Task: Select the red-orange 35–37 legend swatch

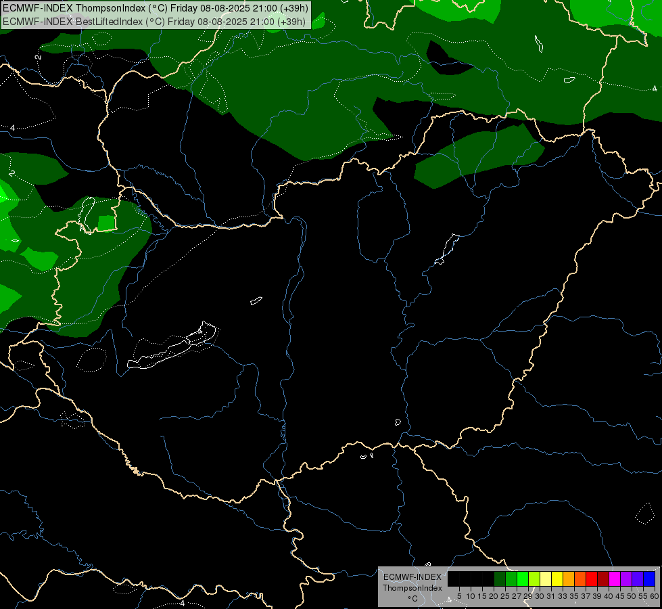Action: [580, 579]
